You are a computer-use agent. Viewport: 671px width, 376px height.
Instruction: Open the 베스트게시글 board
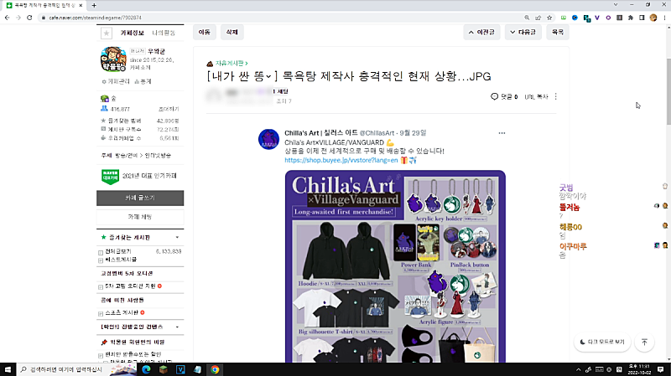(x=121, y=260)
